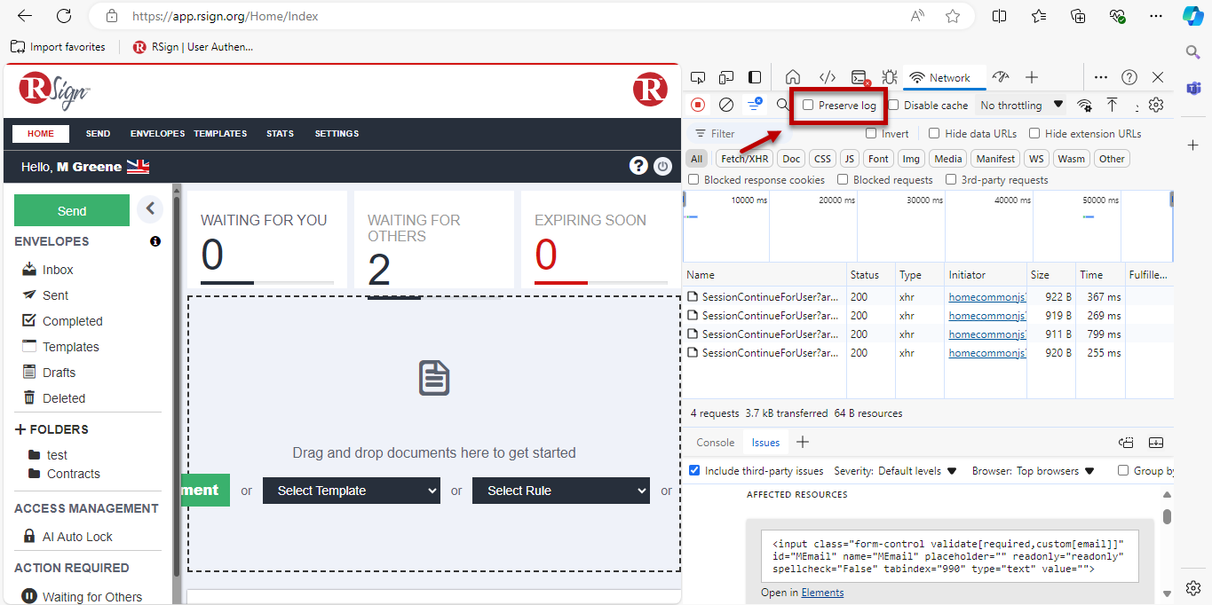Stop recording network log red button

pyautogui.click(x=698, y=105)
